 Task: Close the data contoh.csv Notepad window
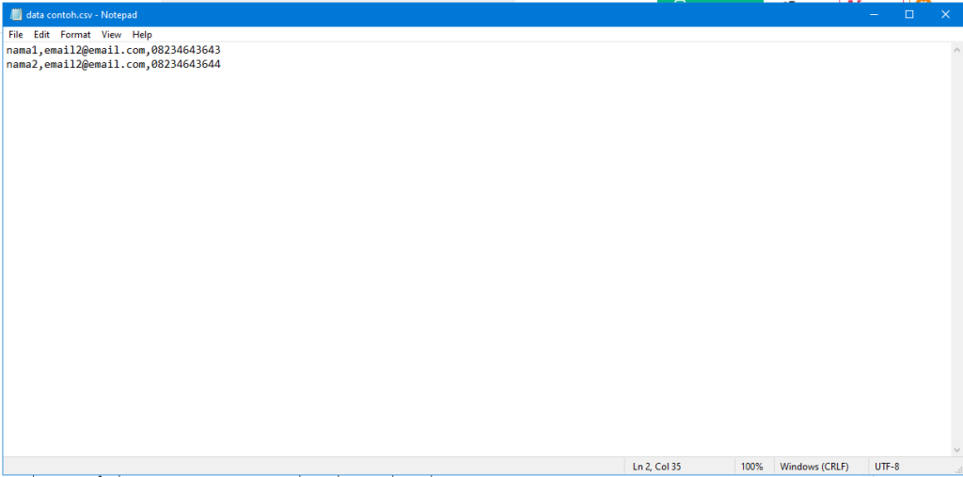pyautogui.click(x=945, y=14)
